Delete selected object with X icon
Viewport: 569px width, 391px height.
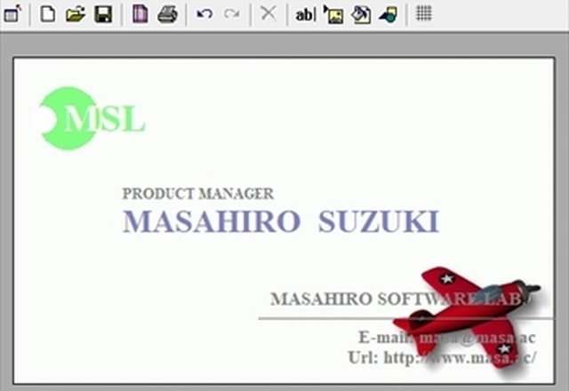268,14
